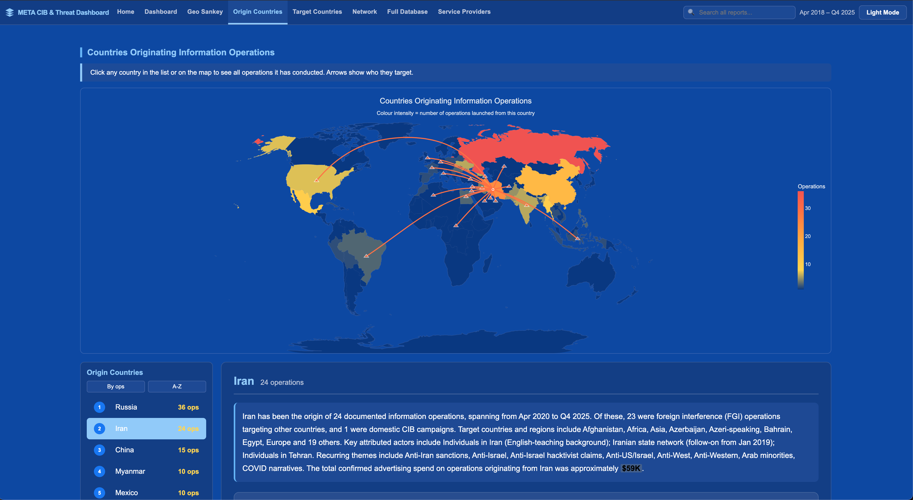Sort origin countries By ops
The image size is (913, 500).
tap(116, 386)
